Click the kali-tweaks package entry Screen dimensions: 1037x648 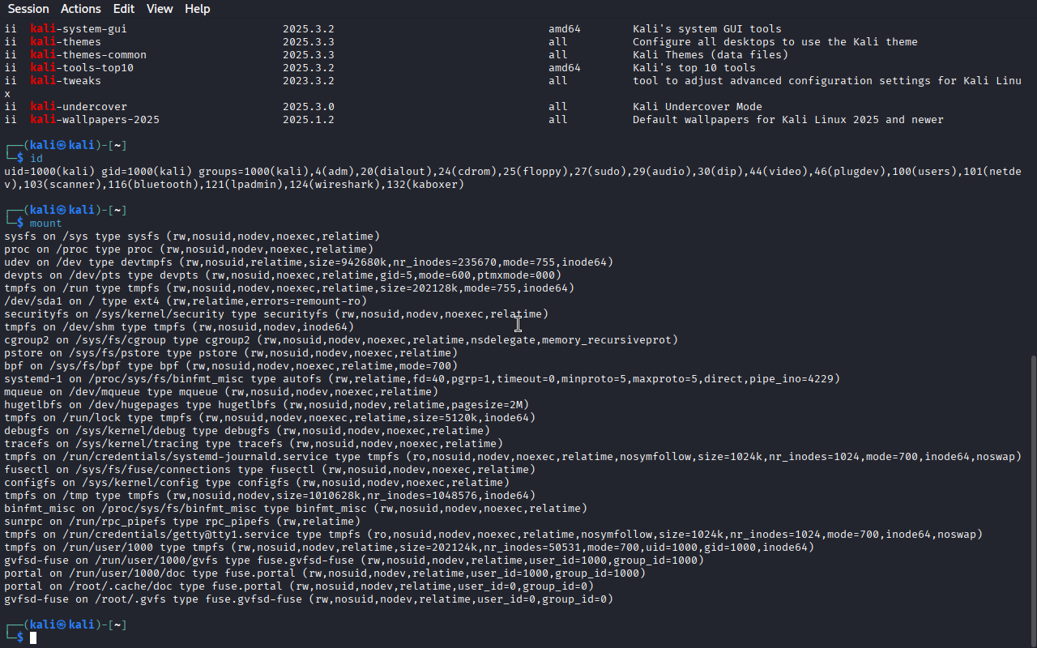click(x=66, y=81)
